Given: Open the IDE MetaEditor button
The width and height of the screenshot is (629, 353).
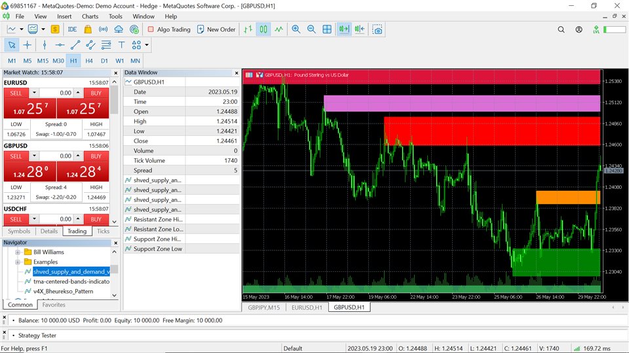Looking at the screenshot, I should pos(72,29).
